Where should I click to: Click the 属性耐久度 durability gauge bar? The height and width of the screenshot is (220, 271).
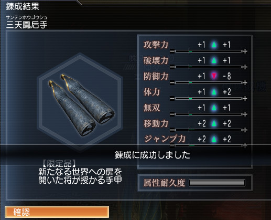(217, 183)
